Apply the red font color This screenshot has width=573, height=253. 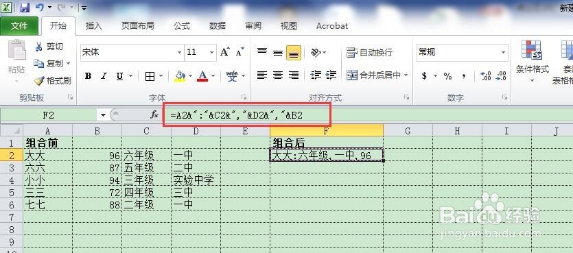(202, 76)
